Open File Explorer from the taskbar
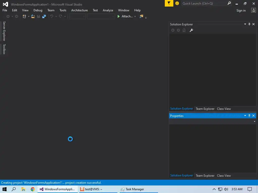The width and height of the screenshot is (258, 193). coord(23,189)
